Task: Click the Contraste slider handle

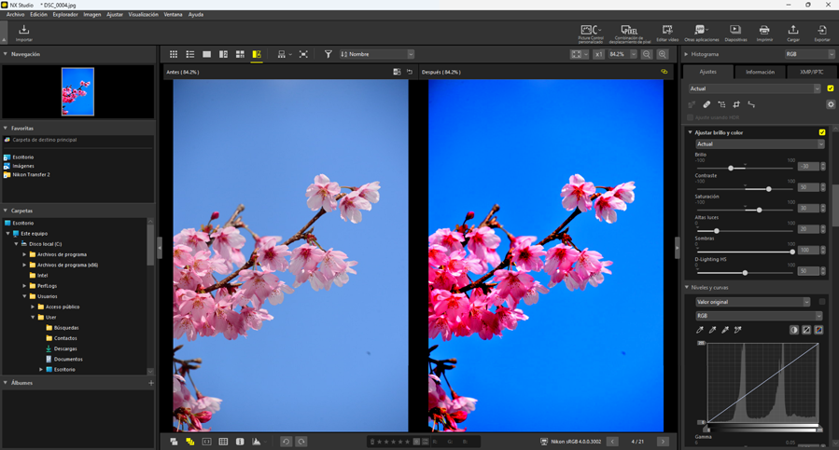Action: pos(769,189)
